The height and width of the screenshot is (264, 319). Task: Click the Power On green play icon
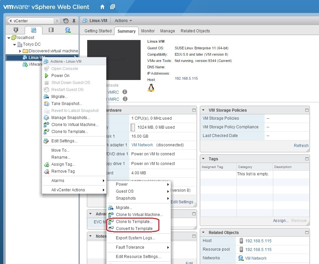pos(46,76)
